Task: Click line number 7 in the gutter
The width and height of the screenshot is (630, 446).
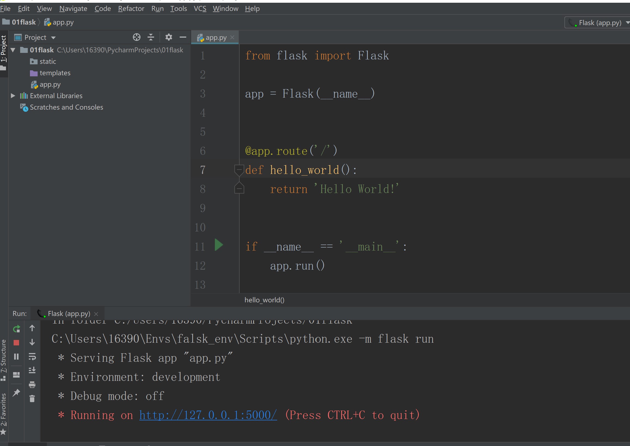Action: (203, 170)
